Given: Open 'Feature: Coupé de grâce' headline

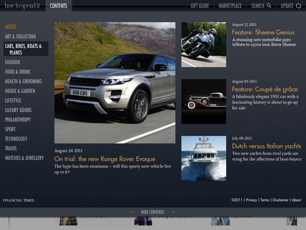Looking at the screenshot, I should tap(265, 89).
